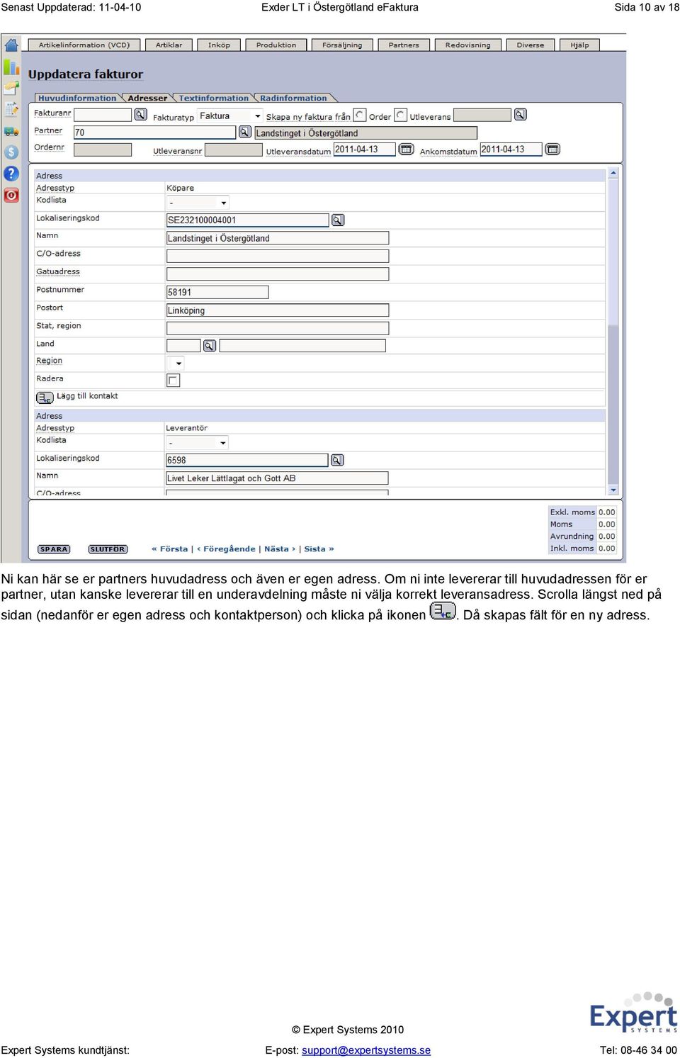Click the SLUTFÖR button
The width and height of the screenshot is (680, 1058).
[x=108, y=549]
